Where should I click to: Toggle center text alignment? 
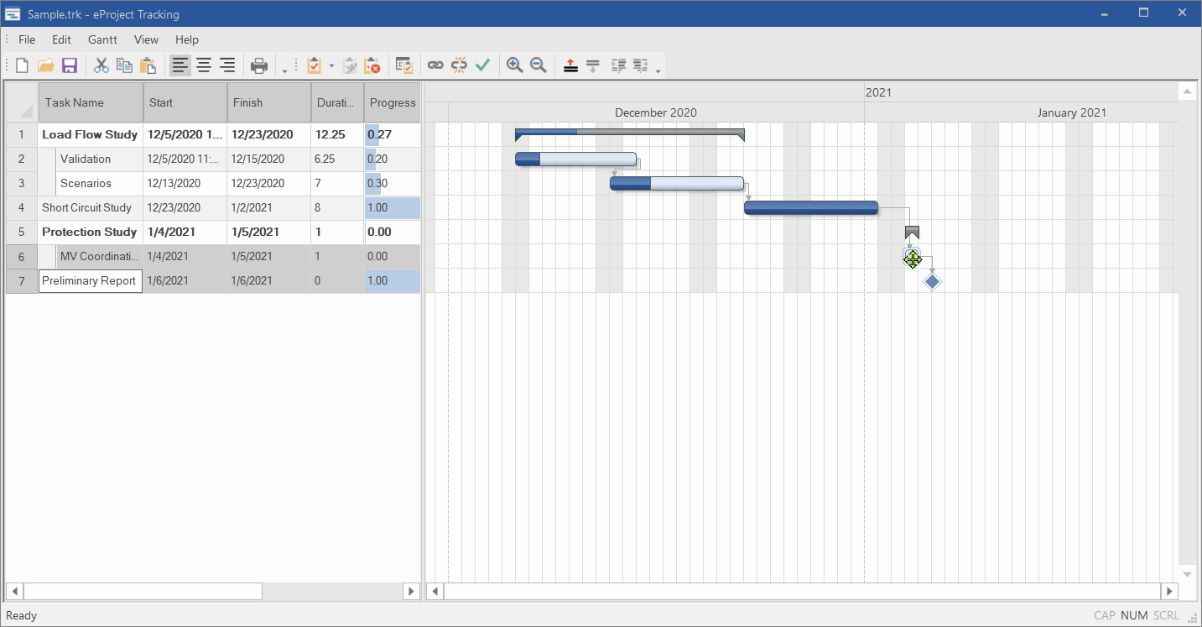point(203,65)
